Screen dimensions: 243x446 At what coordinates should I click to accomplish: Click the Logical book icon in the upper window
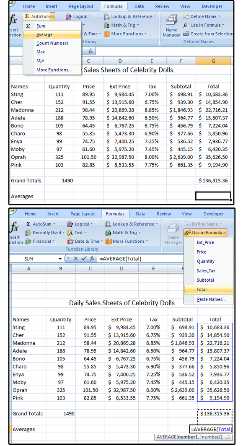pos(68,17)
